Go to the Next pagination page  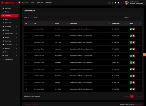139,96
